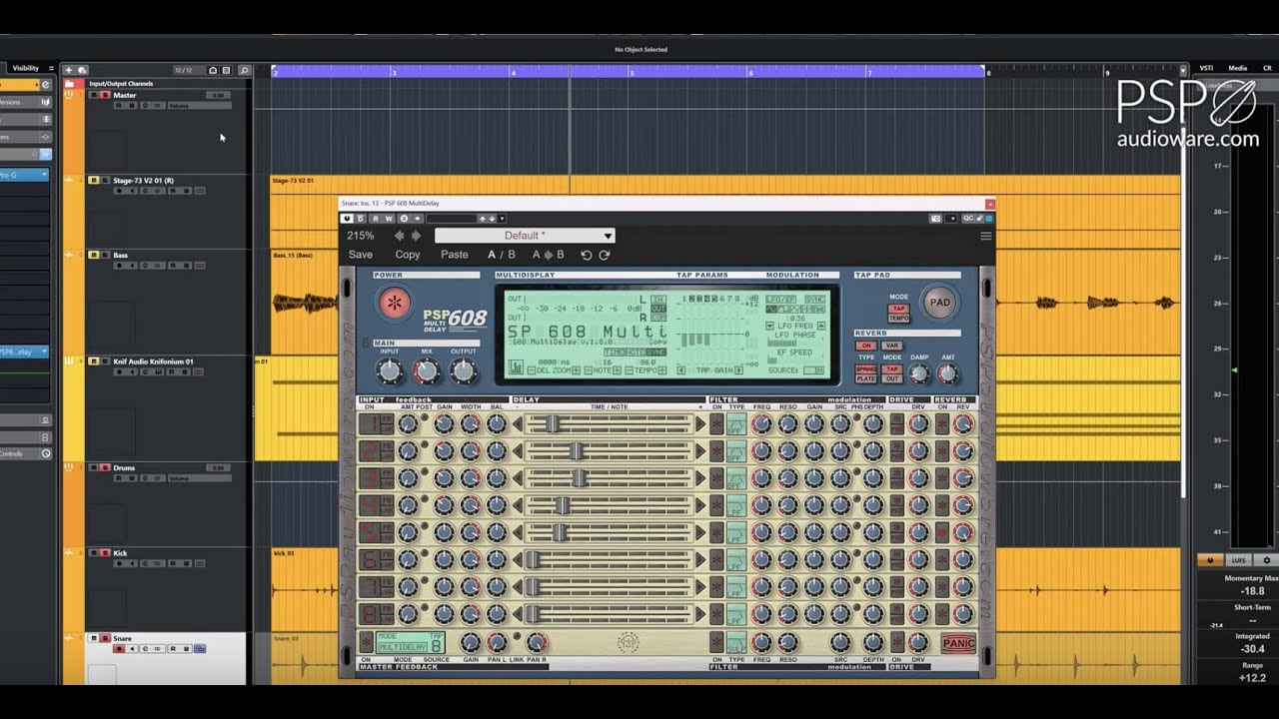Click the main MIX knob
This screenshot has height=719, width=1279.
[x=427, y=371]
